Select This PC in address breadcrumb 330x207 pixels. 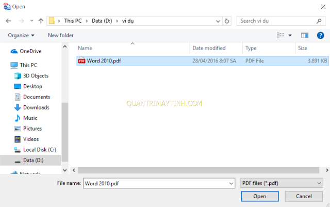[73, 21]
